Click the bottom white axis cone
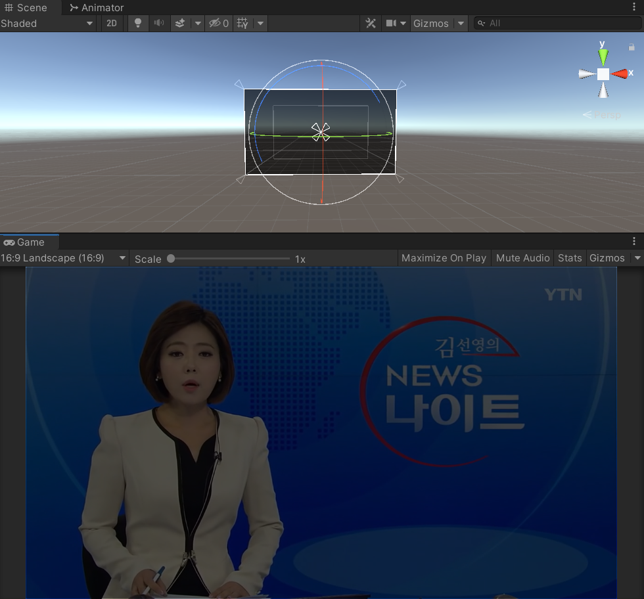The width and height of the screenshot is (644, 599). tap(603, 91)
